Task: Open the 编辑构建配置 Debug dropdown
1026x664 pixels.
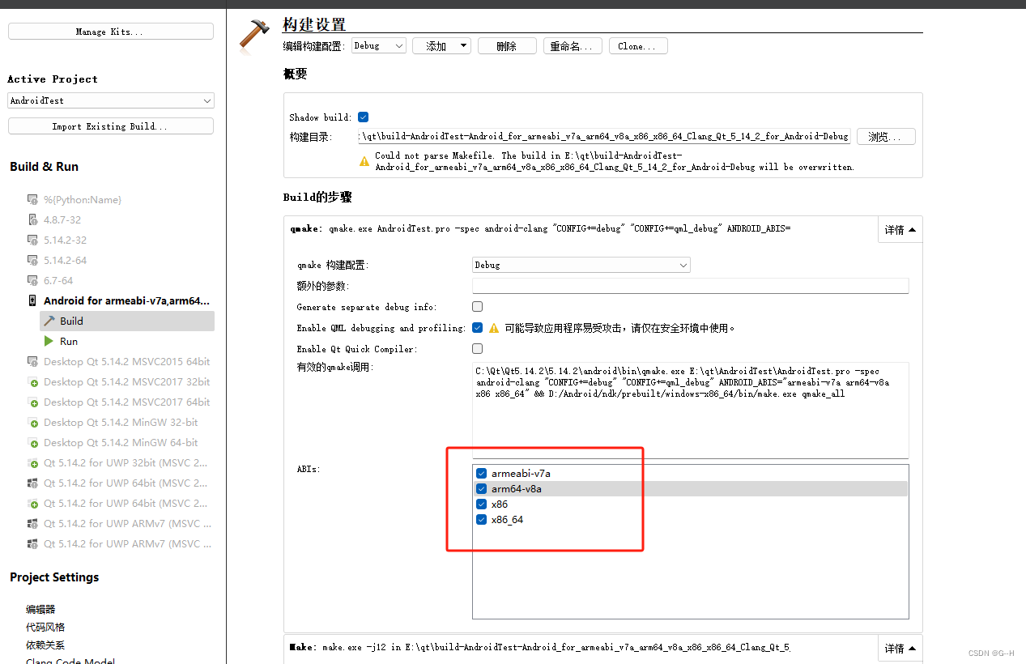Action: 378,45
